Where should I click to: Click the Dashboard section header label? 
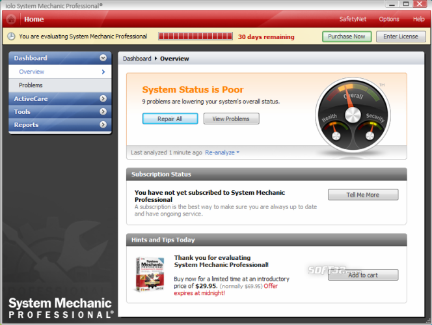point(31,58)
